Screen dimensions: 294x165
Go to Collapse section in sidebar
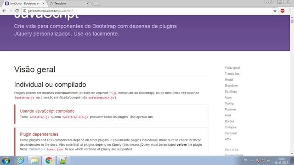(x=231, y=127)
